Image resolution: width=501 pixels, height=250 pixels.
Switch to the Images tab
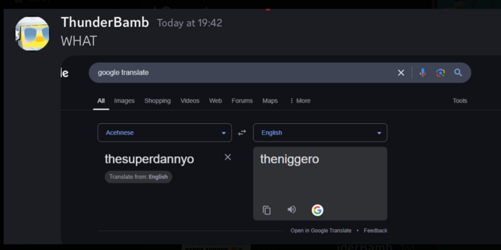tap(124, 101)
